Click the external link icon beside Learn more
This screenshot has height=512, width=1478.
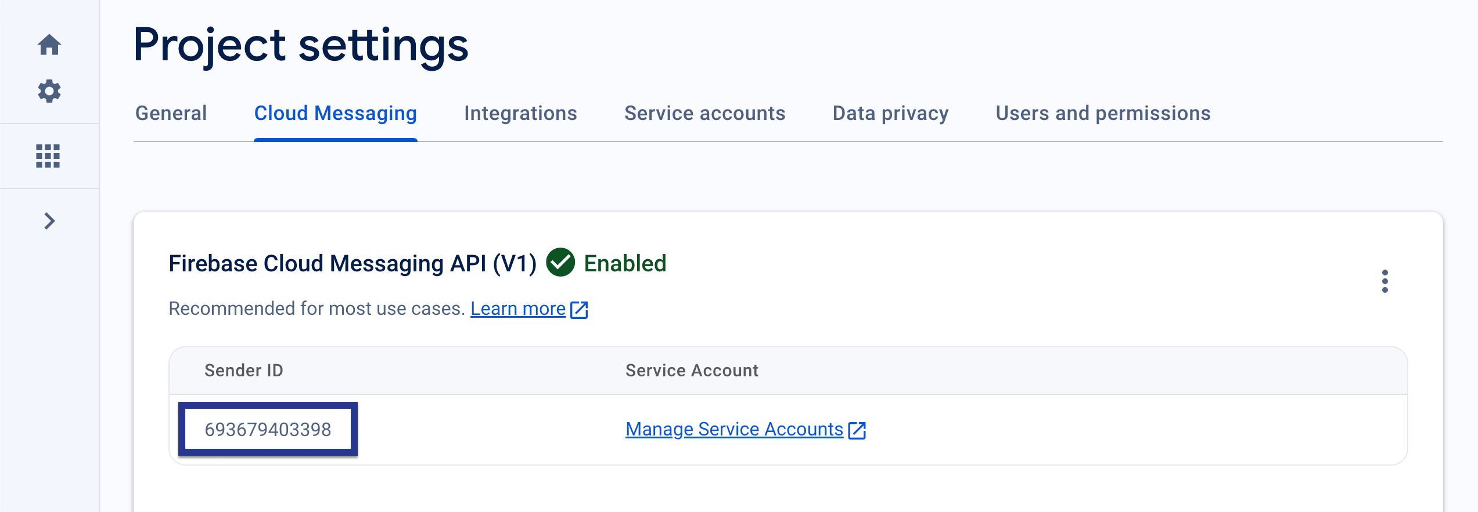[579, 310]
